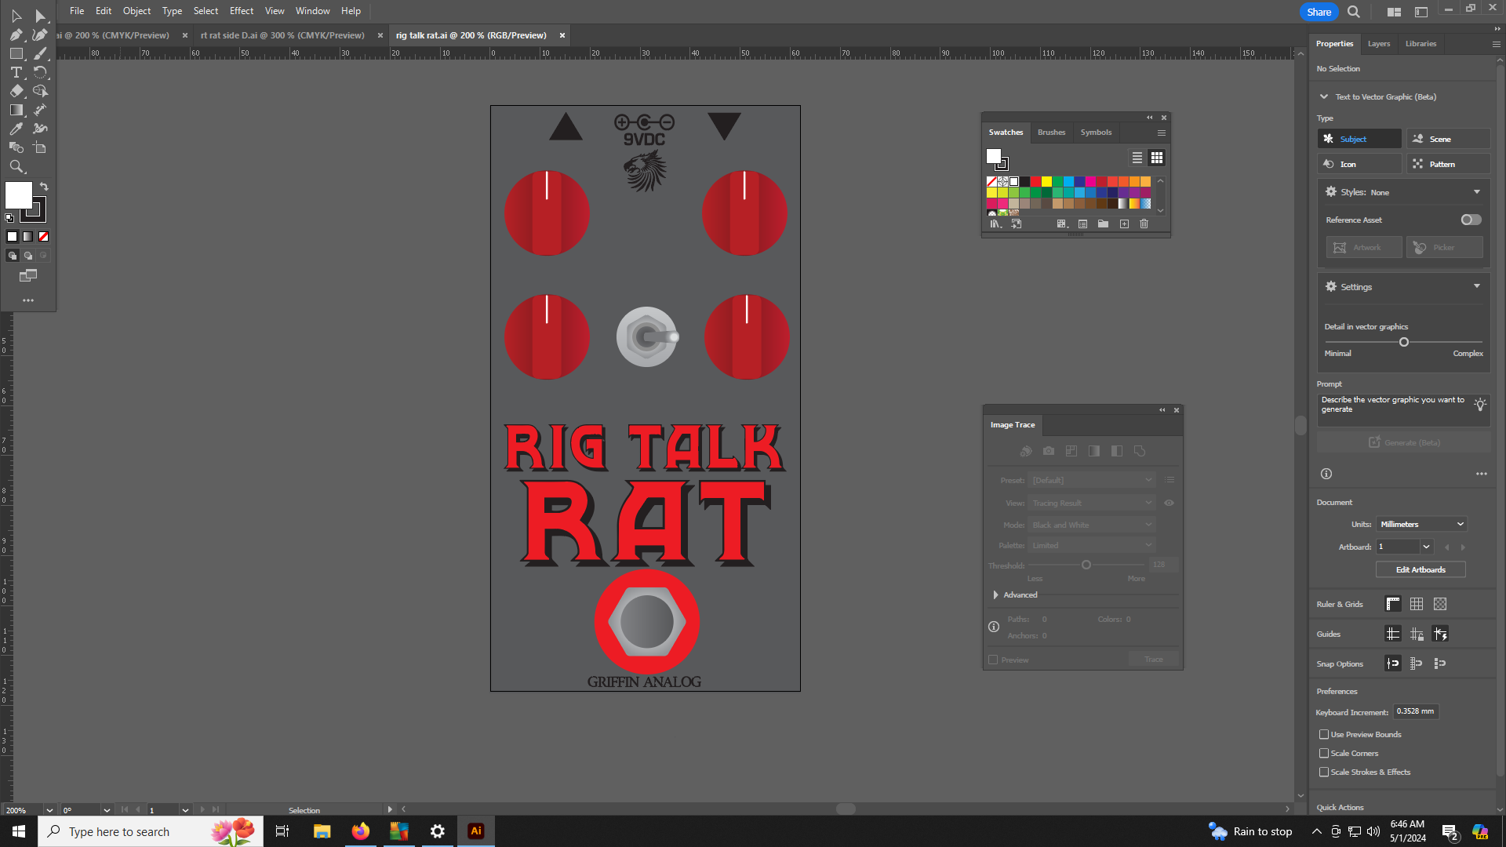Enable Use Preview Bounds checkbox
1506x847 pixels.
[x=1324, y=734]
